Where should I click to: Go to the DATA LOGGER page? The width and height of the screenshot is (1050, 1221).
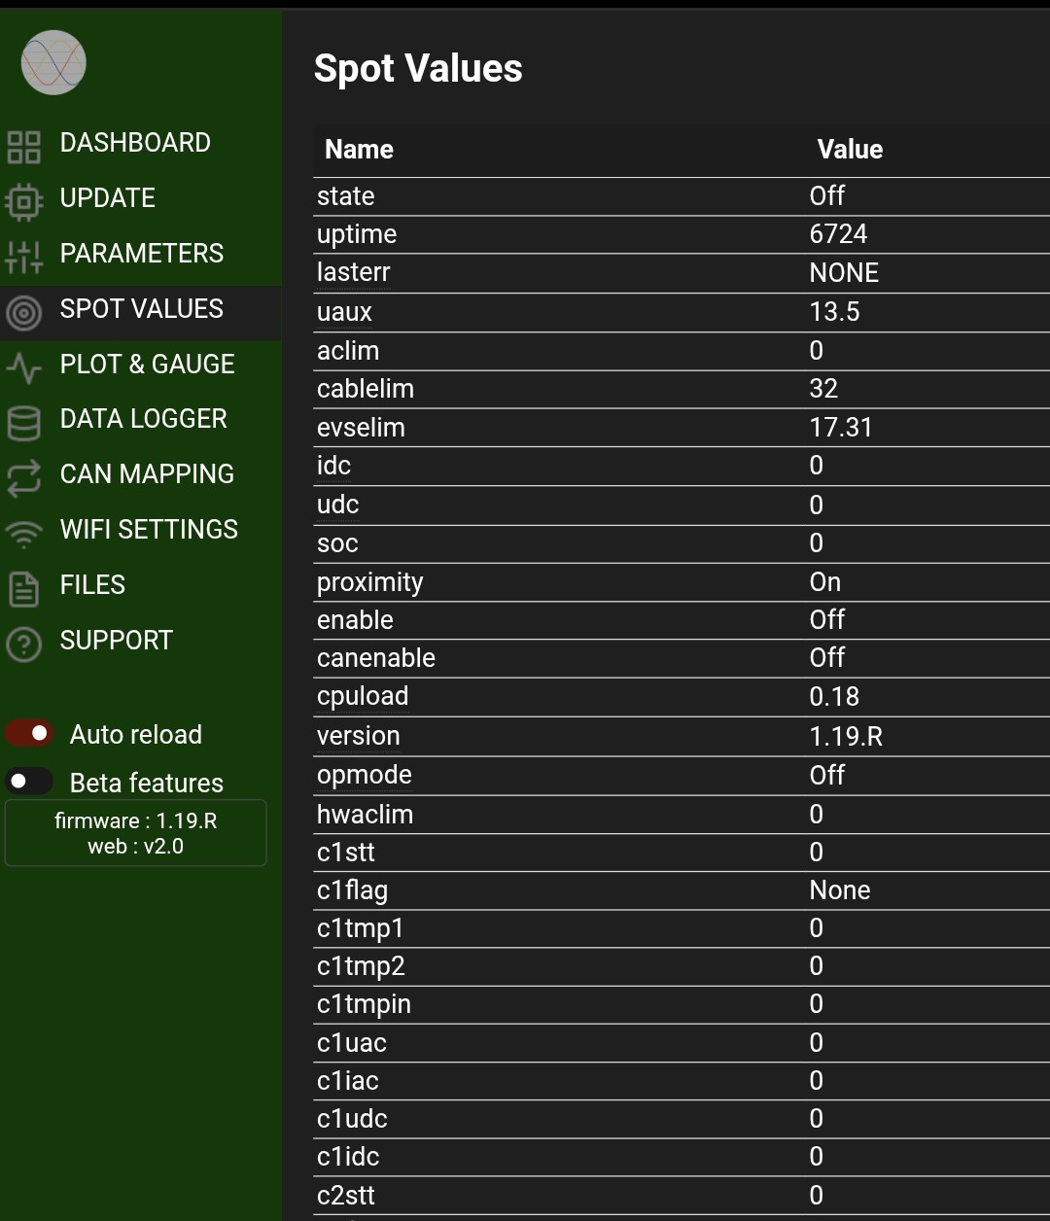tap(143, 419)
